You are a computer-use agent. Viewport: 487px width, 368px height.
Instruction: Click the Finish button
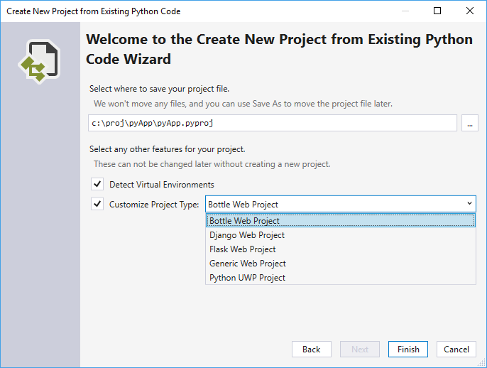coord(408,350)
